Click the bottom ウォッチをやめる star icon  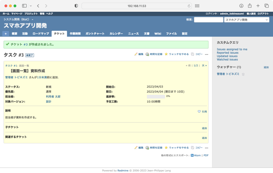pos(166,147)
